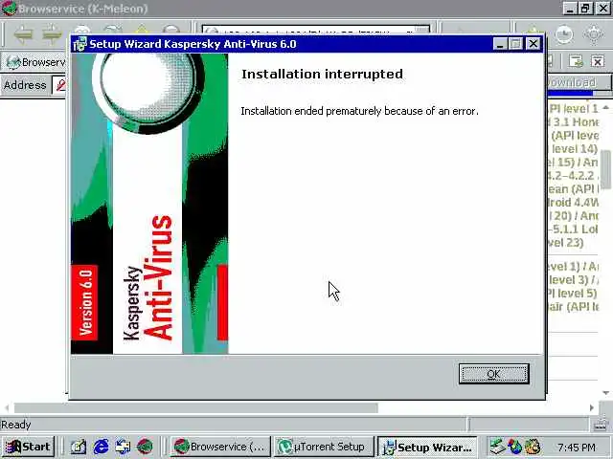Viewport: 613px width, 459px height.
Task: Click the Address field in K-Meleon
Action: coord(59,85)
